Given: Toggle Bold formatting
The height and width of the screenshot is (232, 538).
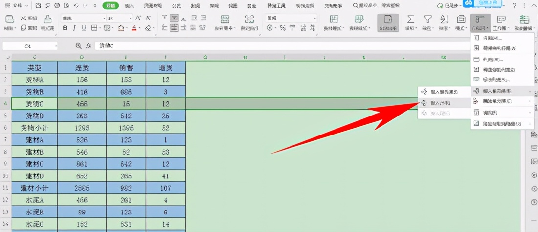Looking at the screenshot, I should [65, 28].
